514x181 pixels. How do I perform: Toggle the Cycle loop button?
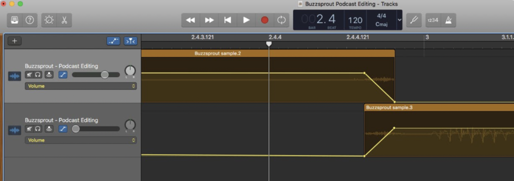point(281,20)
